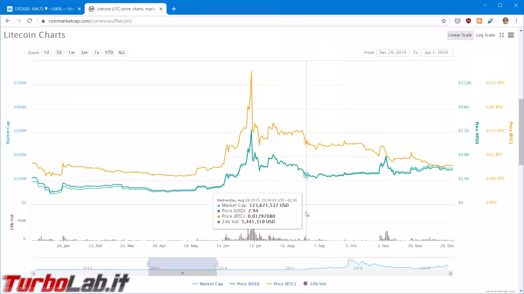524x294 pixels.
Task: Zoom chart to 3m
Action: click(x=84, y=52)
